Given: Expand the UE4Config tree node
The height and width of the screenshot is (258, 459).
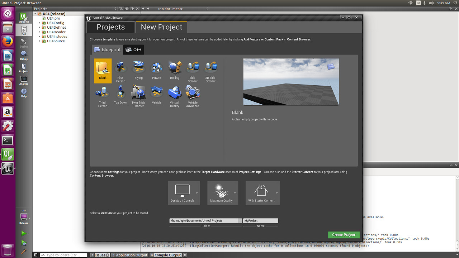Looking at the screenshot, I should [x=39, y=23].
